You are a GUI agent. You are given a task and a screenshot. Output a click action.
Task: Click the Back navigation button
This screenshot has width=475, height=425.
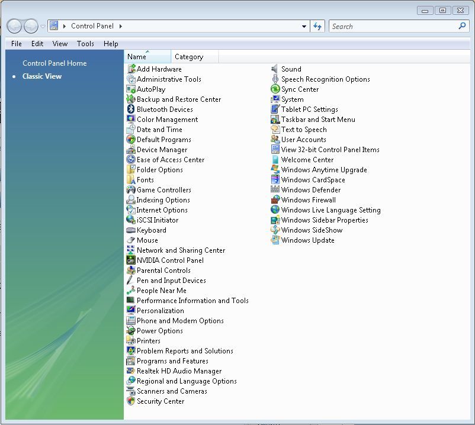[14, 26]
